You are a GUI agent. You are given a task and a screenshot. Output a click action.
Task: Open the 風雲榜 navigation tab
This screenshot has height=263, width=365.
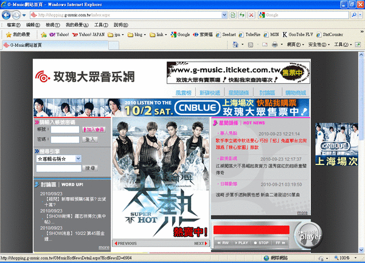(x=184, y=93)
